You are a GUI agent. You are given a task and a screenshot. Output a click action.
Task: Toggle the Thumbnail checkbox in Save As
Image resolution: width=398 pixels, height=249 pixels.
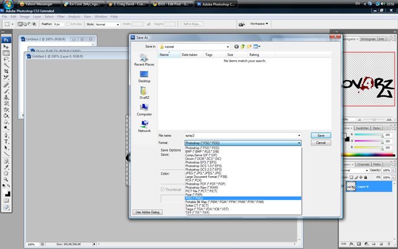(x=162, y=190)
